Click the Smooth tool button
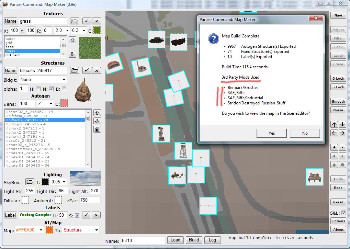 (338, 102)
